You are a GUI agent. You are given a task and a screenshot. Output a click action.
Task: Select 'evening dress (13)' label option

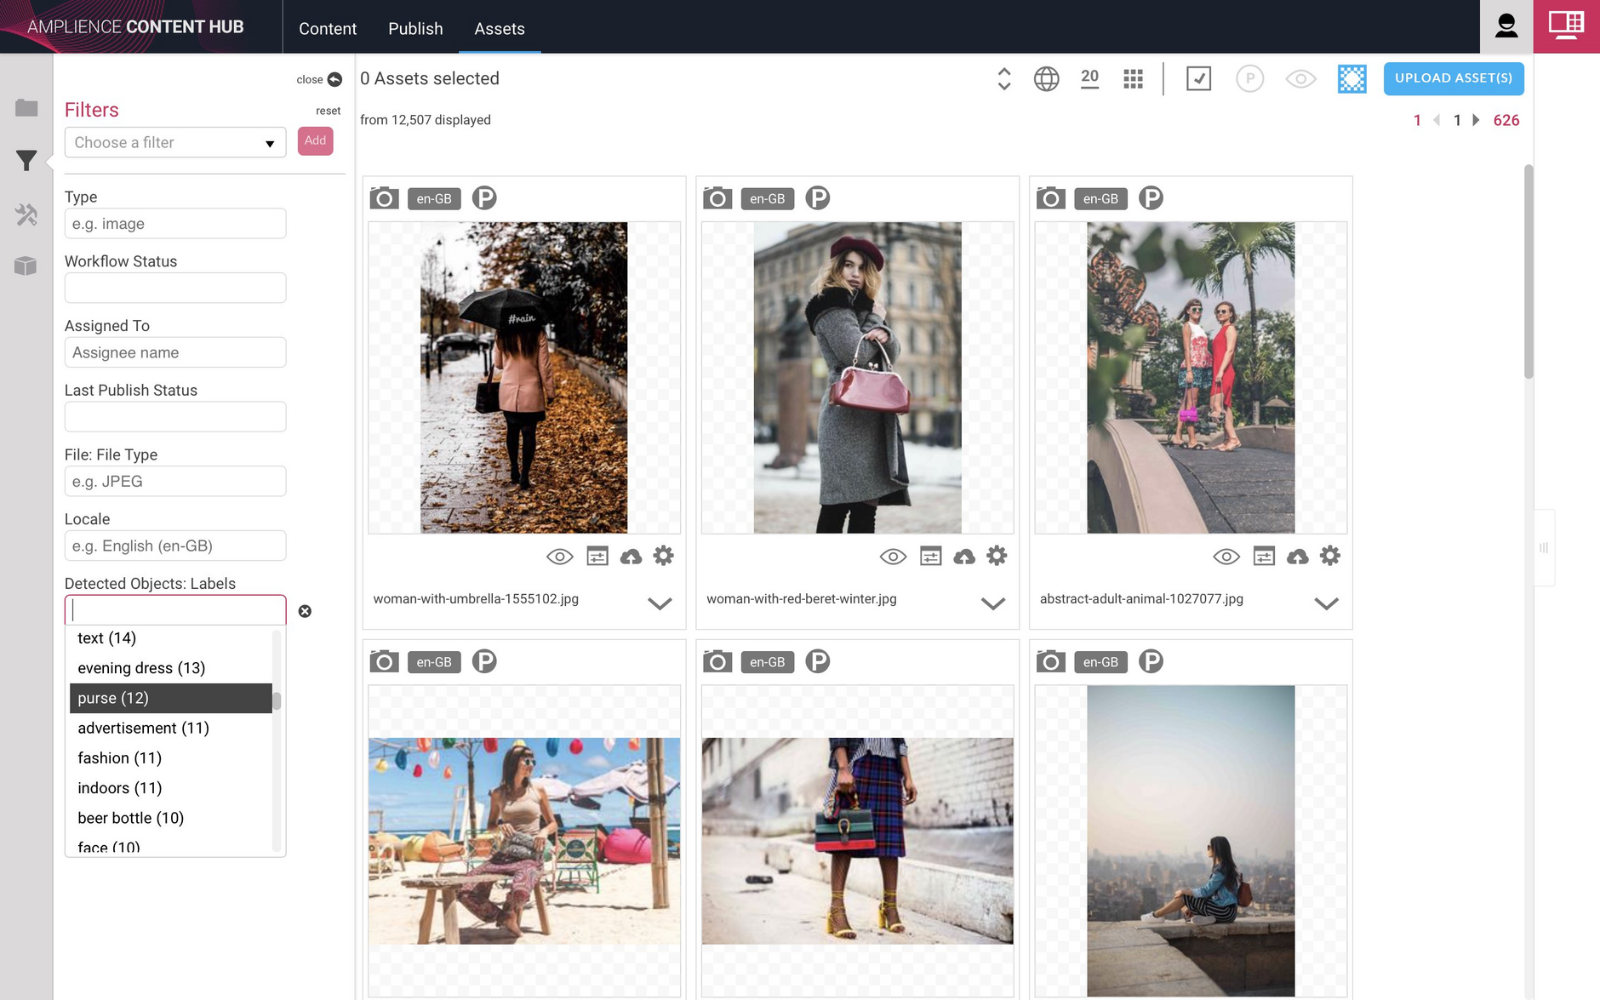(x=171, y=668)
